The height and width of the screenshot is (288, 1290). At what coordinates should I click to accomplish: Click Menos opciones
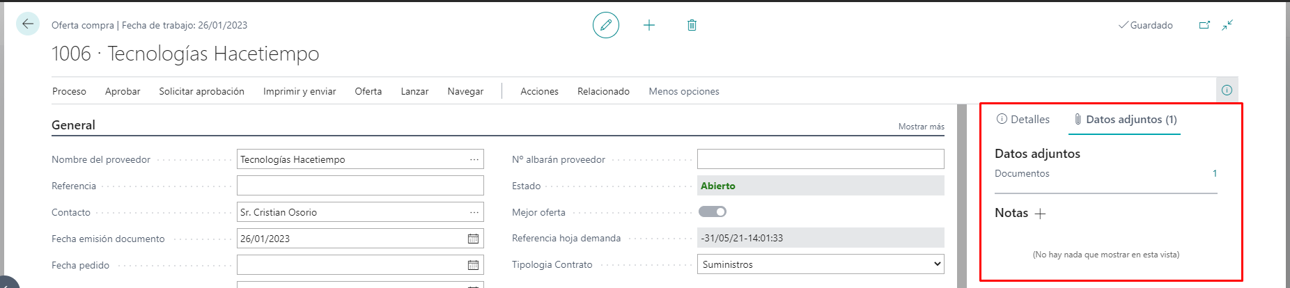[x=684, y=91]
